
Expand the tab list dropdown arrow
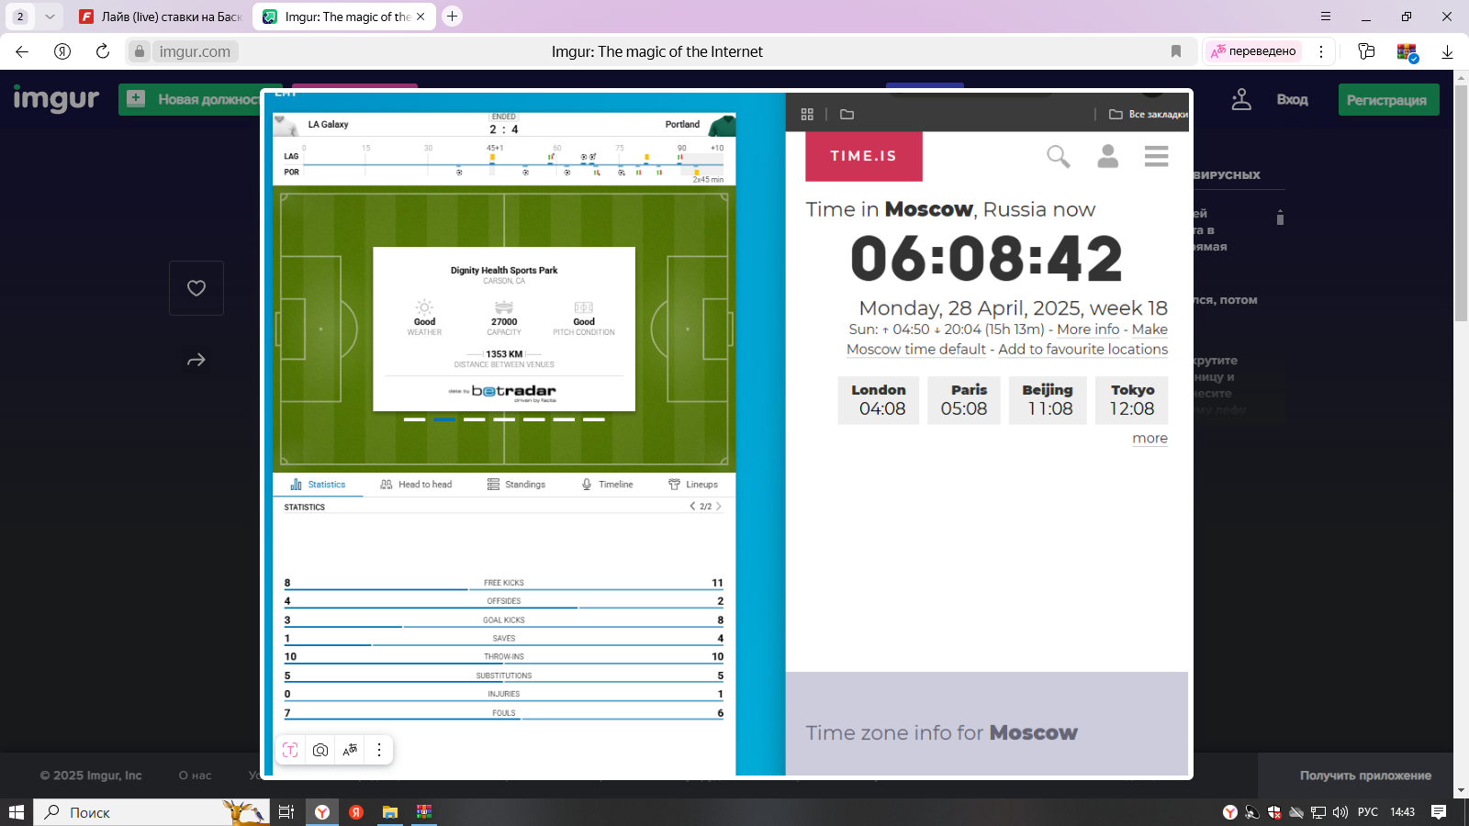50,17
